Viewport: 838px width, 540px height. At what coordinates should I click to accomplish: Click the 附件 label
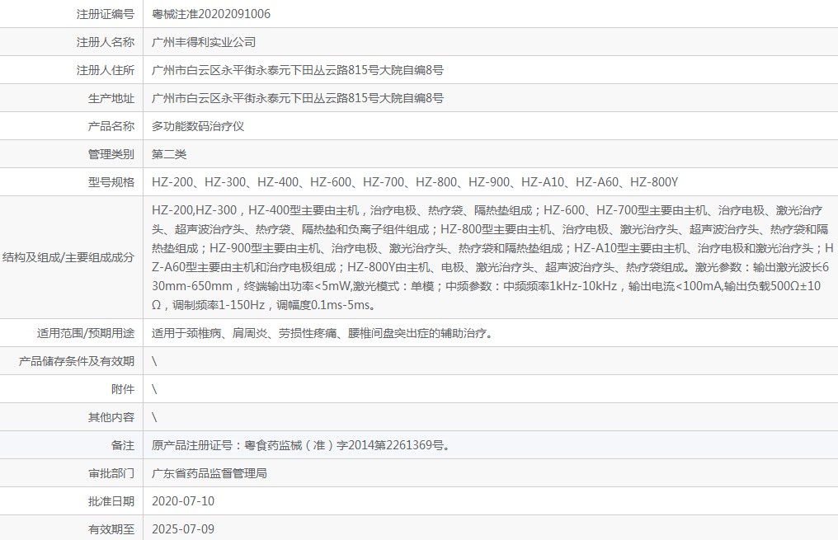pos(123,389)
